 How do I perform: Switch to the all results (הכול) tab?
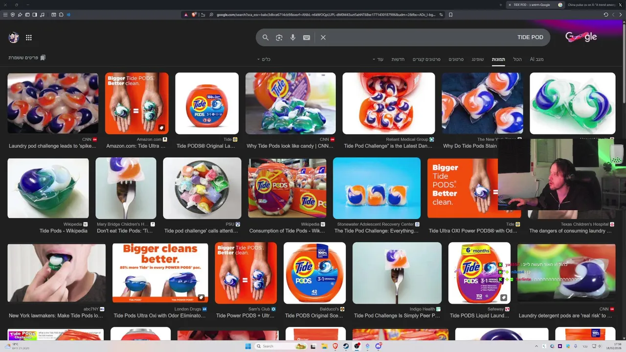point(517,59)
